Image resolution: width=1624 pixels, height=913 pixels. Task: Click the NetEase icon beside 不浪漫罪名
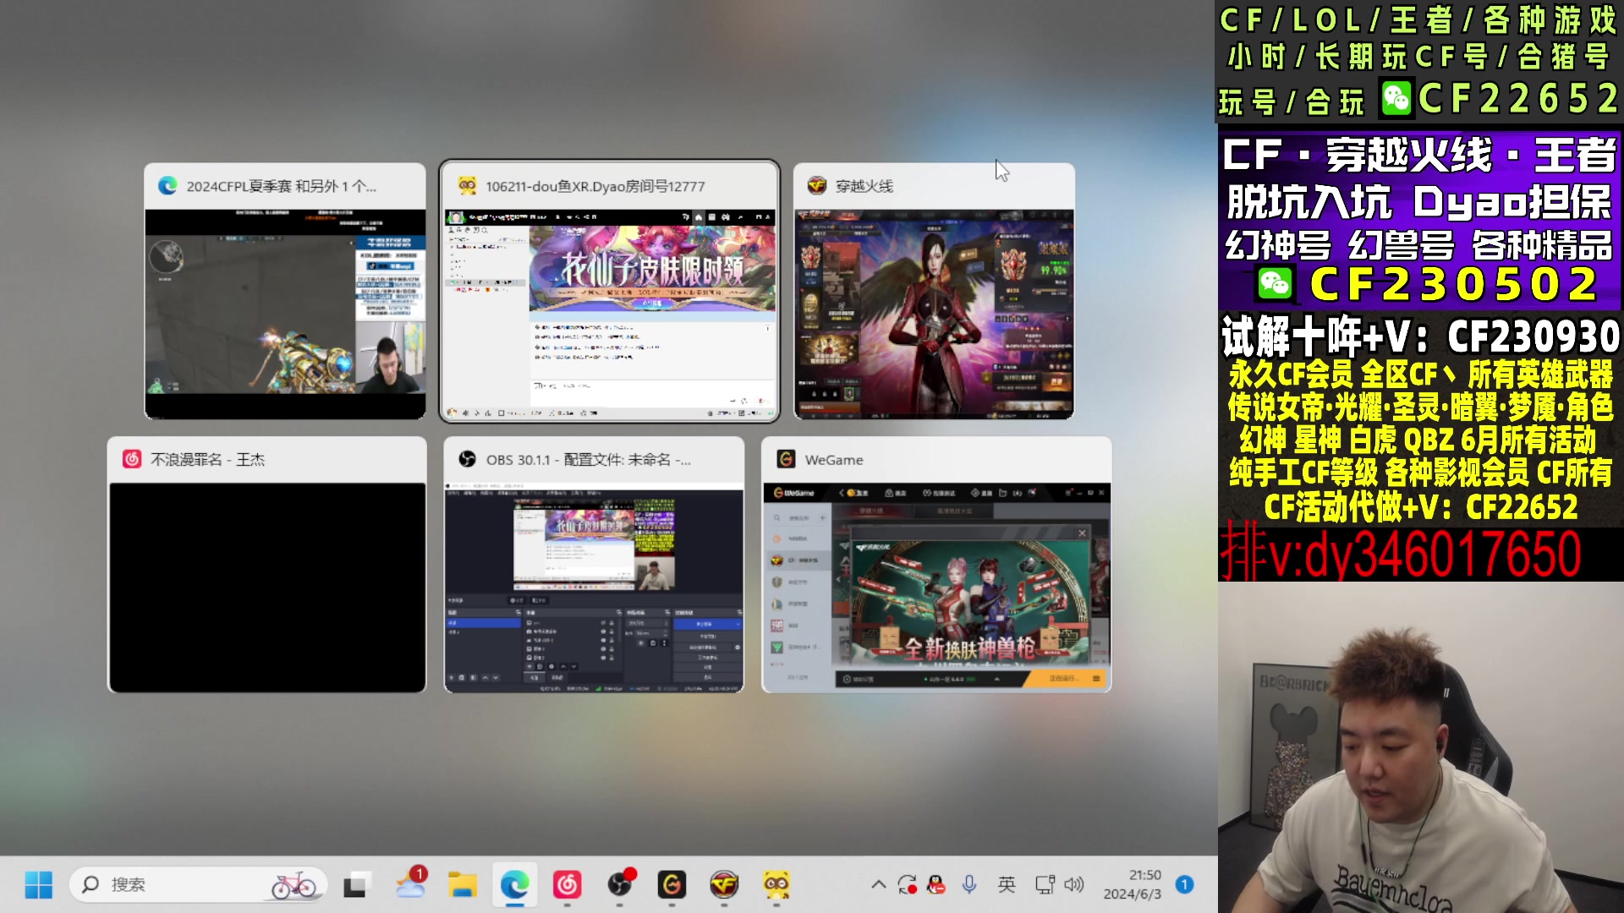point(131,459)
